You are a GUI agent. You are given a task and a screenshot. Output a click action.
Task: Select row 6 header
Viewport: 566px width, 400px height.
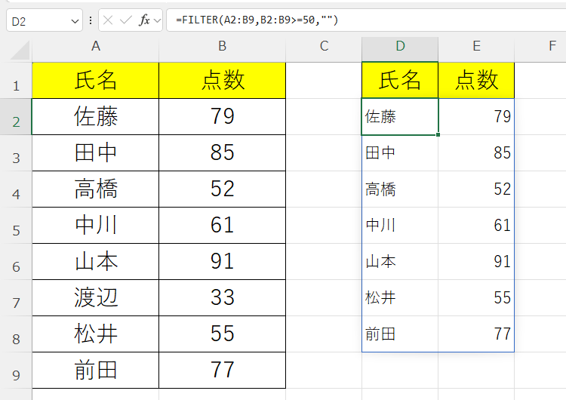(x=16, y=262)
